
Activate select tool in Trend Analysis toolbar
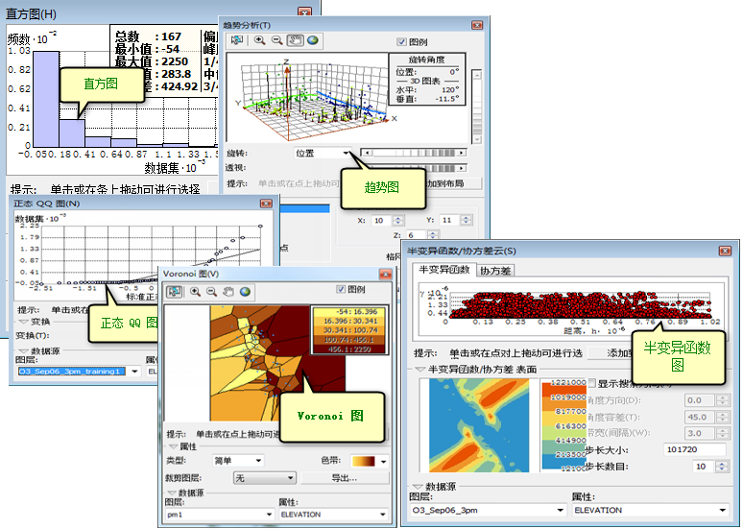pyautogui.click(x=236, y=40)
